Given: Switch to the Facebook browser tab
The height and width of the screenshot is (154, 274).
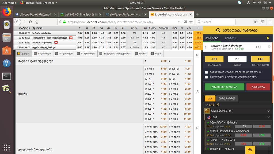Looking at the screenshot, I should pos(36,14).
